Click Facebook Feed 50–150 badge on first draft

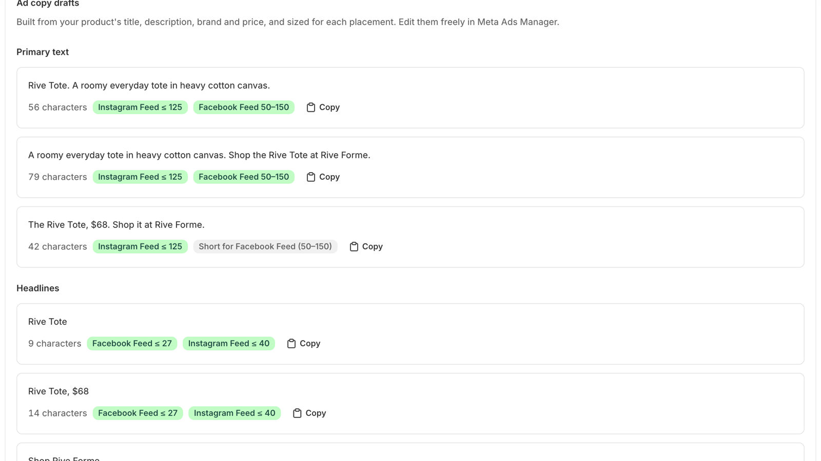pyautogui.click(x=244, y=107)
